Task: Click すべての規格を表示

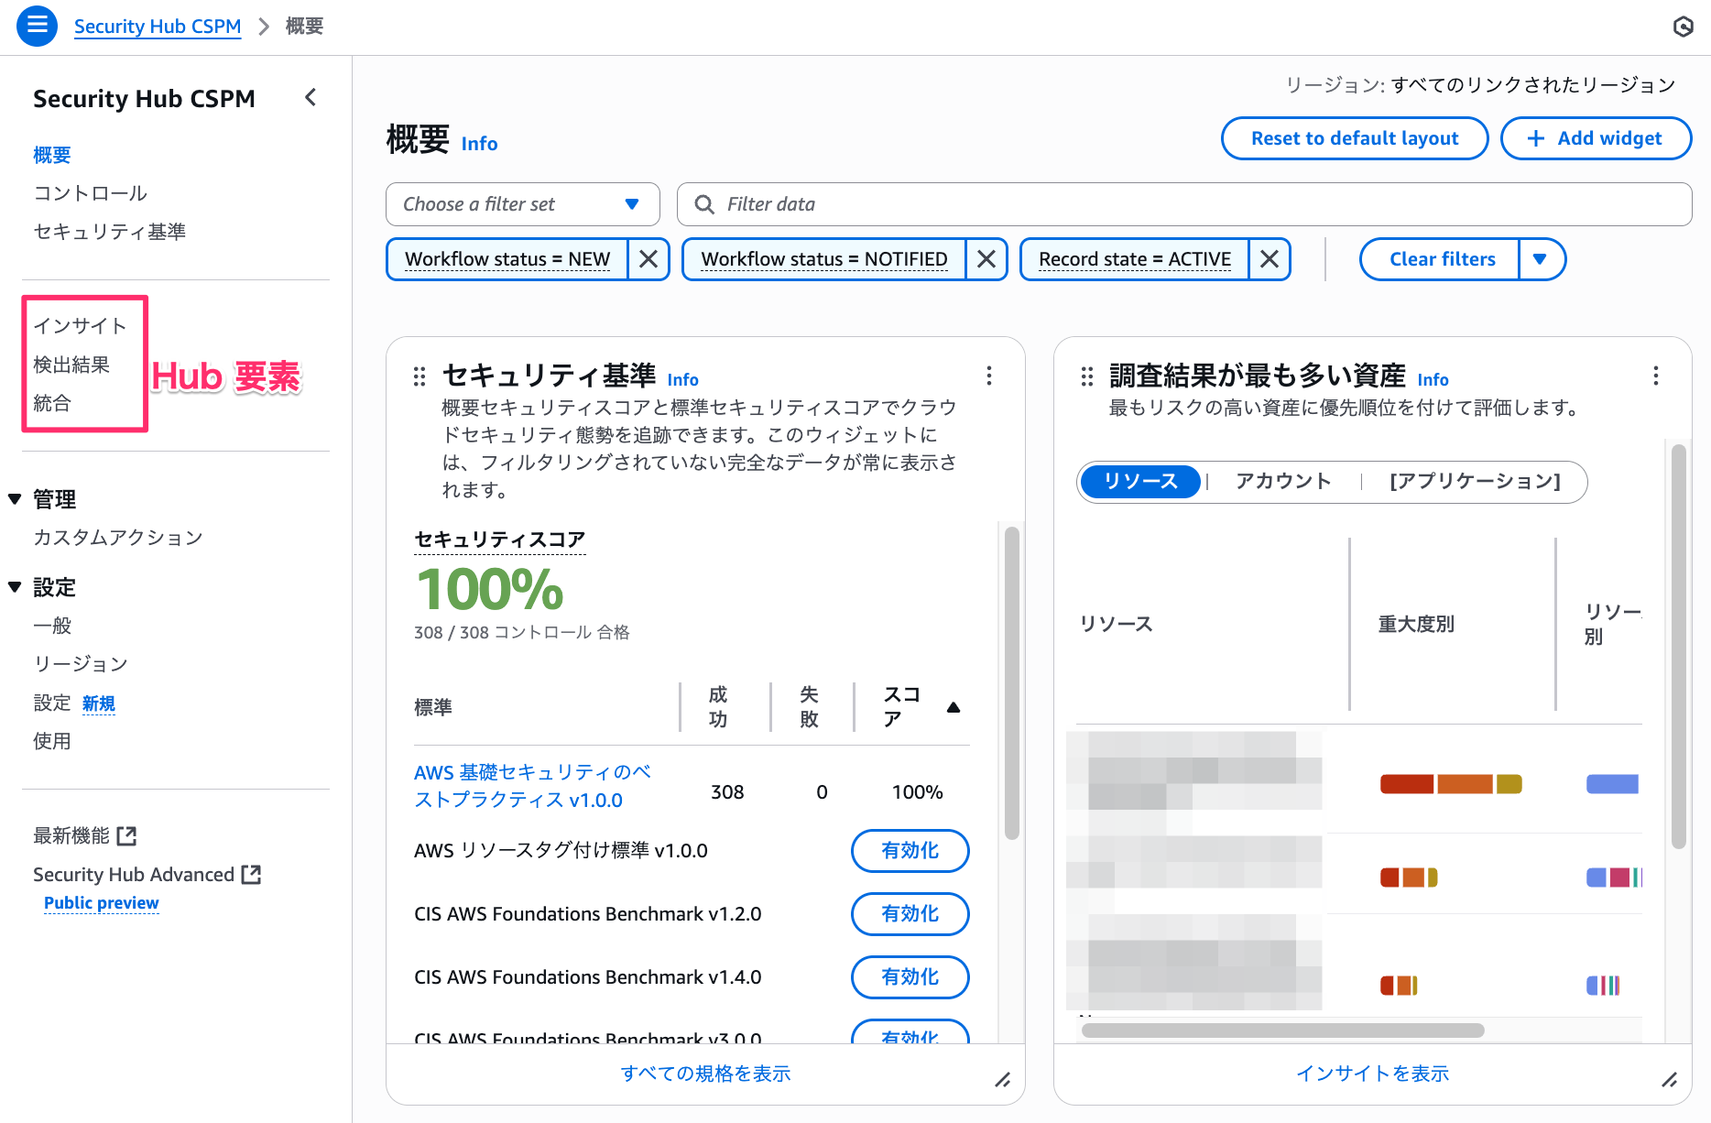Action: tap(705, 1074)
